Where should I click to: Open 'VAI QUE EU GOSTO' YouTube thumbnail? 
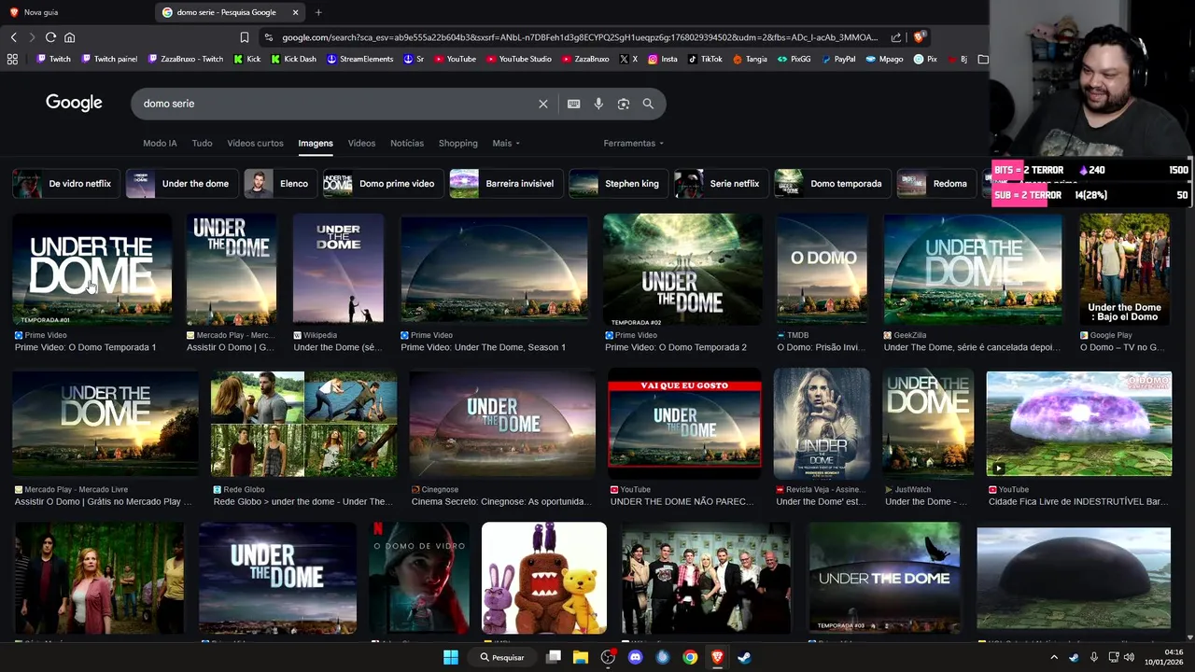684,423
